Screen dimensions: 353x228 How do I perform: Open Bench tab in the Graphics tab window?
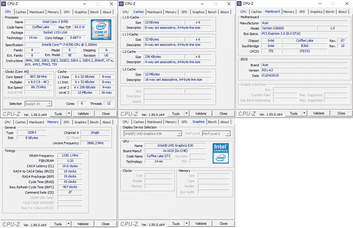point(212,122)
